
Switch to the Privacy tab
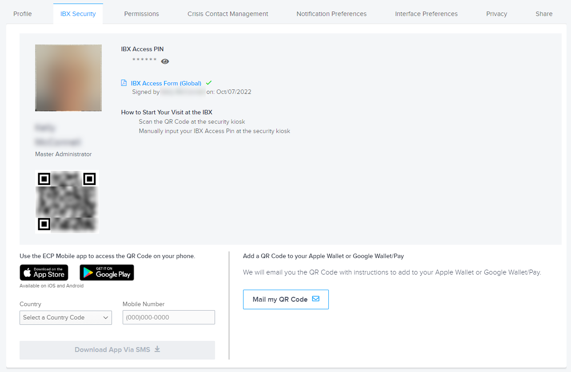[497, 14]
